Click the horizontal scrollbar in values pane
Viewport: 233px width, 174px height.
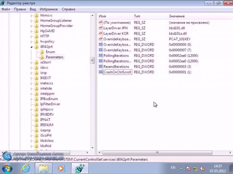pos(157,152)
